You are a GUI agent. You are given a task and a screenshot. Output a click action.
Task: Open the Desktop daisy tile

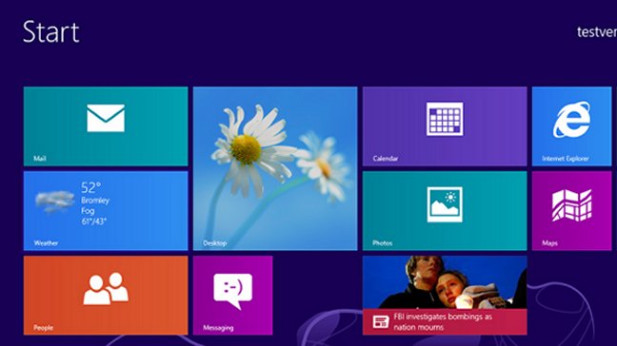point(275,168)
